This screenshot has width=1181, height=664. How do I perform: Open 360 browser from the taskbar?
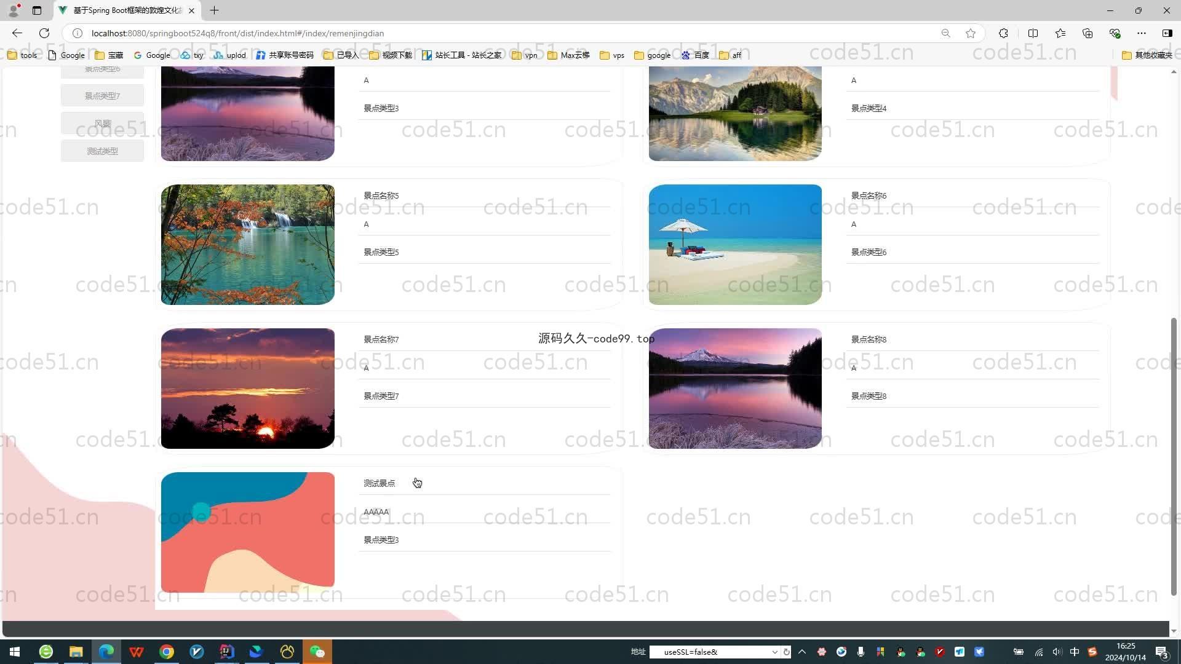(46, 652)
